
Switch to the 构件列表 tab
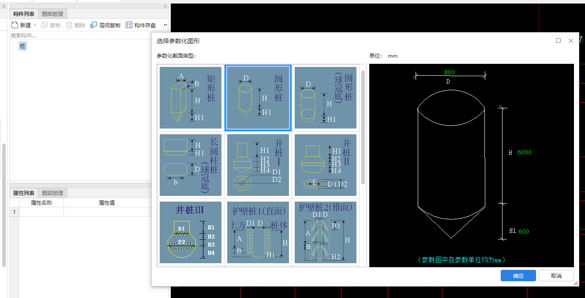pos(24,14)
